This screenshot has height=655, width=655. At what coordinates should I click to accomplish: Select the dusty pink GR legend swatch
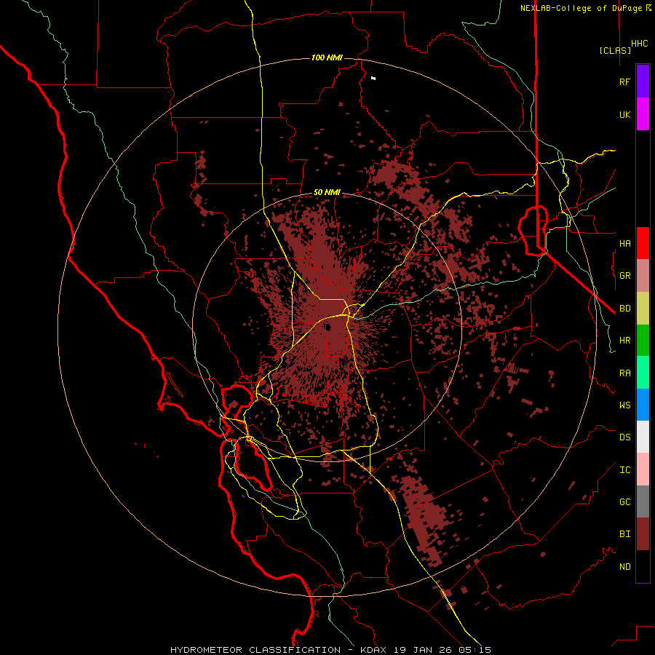pyautogui.click(x=643, y=276)
